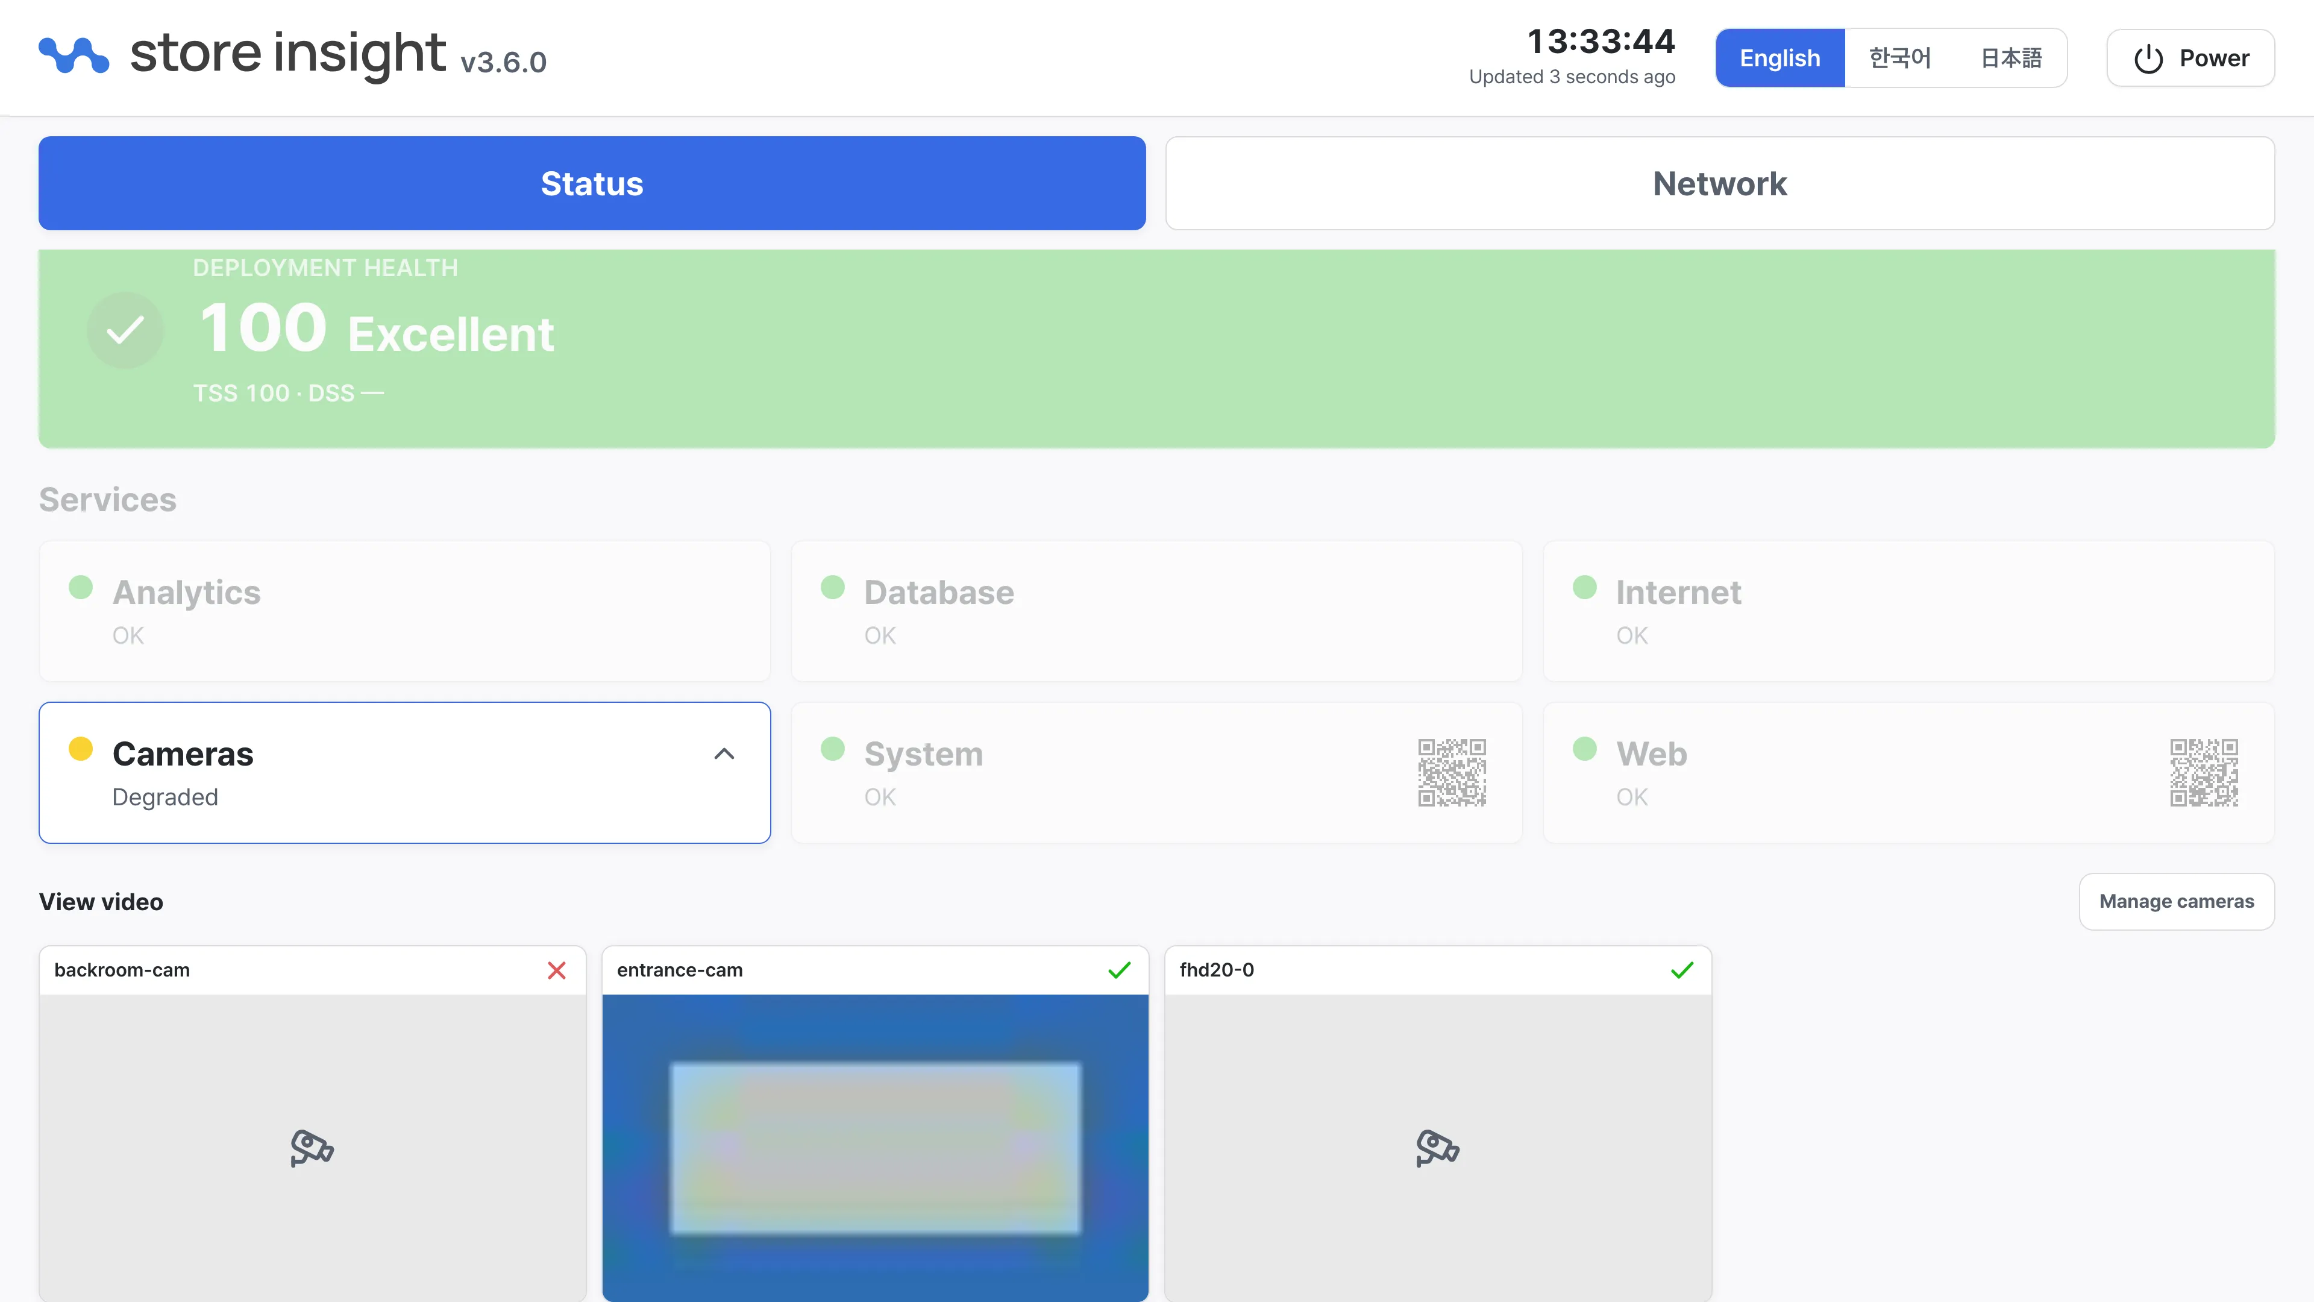Click the backroom-cam name label
The height and width of the screenshot is (1302, 2314).
click(122, 970)
